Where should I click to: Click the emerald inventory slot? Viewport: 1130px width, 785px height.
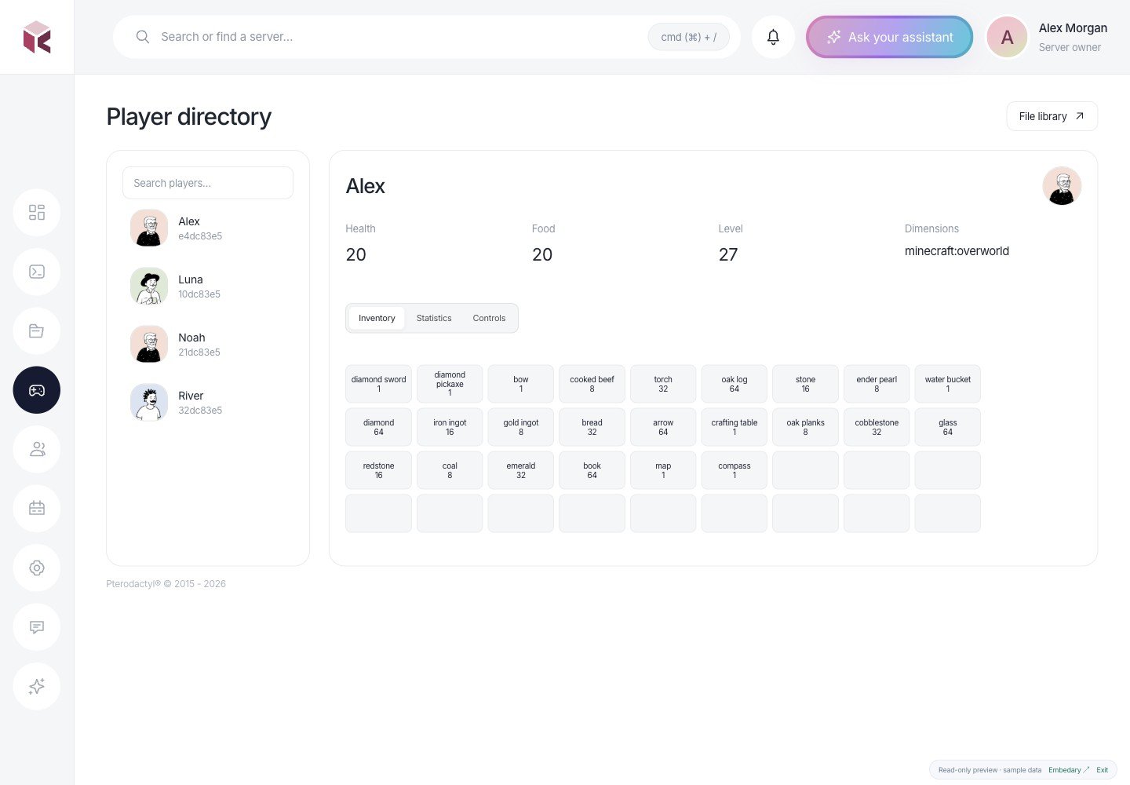point(521,470)
